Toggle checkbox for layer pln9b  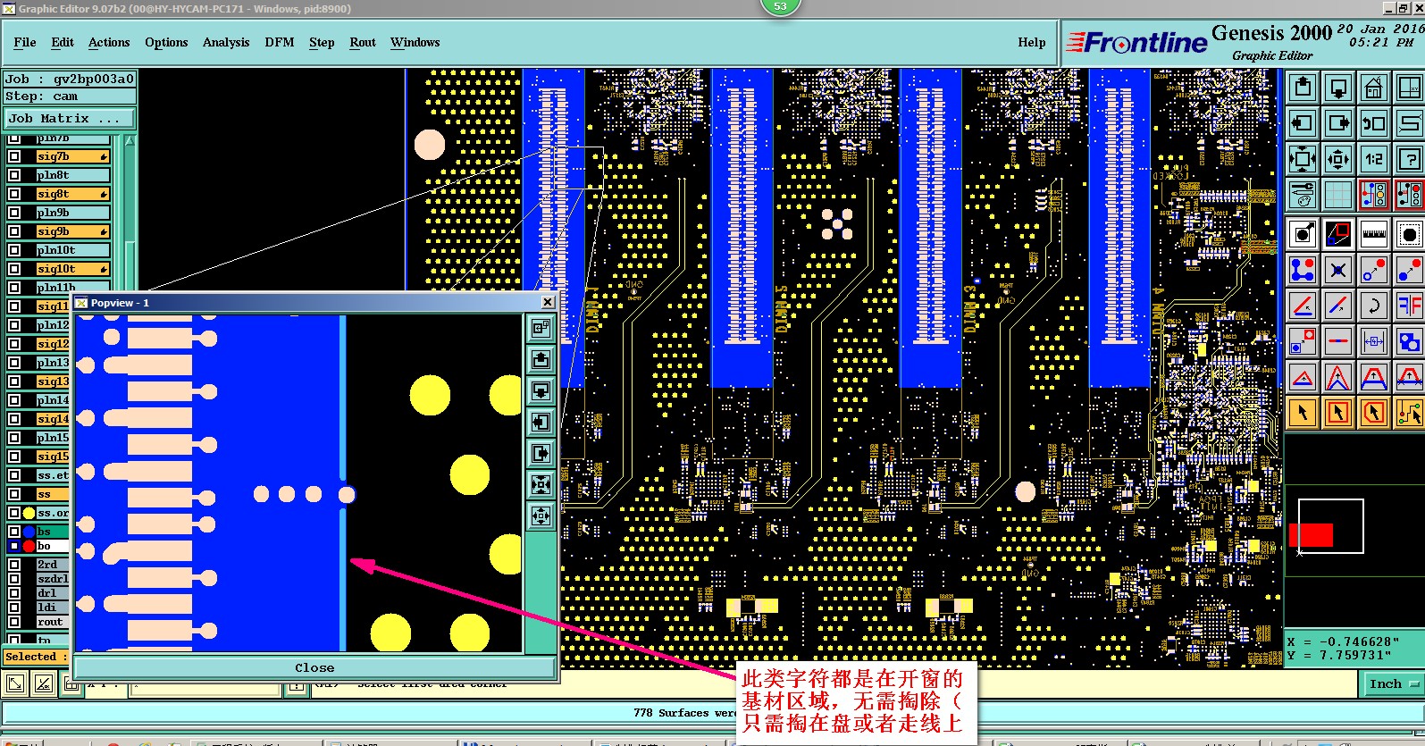coord(14,213)
